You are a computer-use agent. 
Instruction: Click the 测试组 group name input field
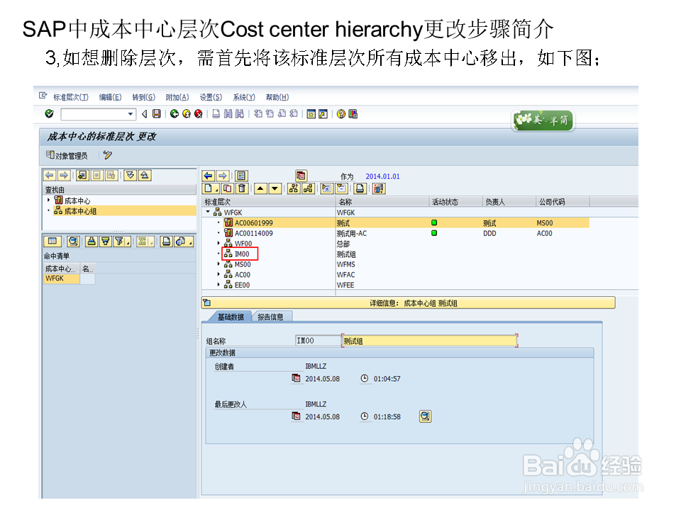click(x=430, y=341)
